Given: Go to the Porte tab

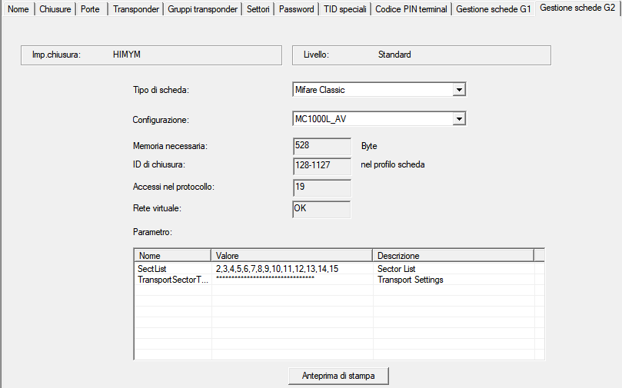Looking at the screenshot, I should [x=90, y=9].
